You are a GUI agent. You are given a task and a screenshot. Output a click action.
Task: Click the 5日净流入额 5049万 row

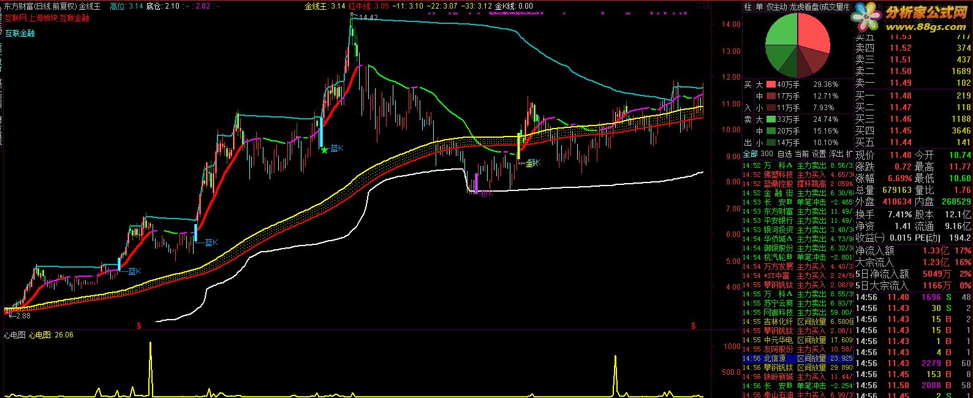point(913,274)
